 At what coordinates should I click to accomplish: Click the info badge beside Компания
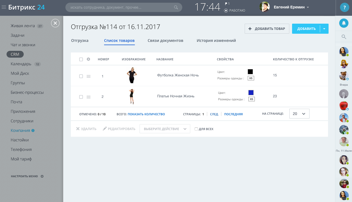pos(33,130)
